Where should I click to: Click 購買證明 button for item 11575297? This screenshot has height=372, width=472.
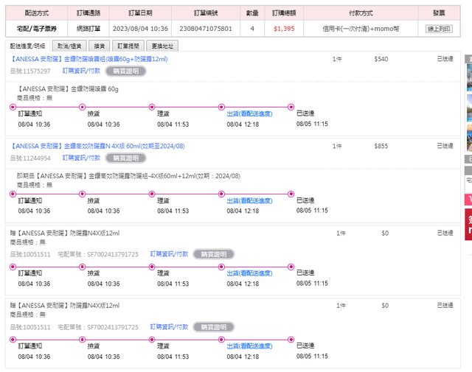(x=125, y=71)
